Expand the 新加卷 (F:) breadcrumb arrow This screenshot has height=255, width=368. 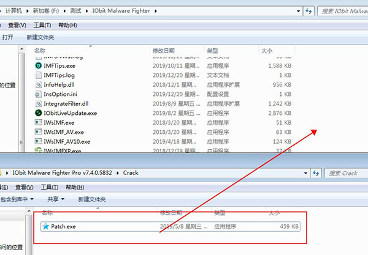(64, 11)
